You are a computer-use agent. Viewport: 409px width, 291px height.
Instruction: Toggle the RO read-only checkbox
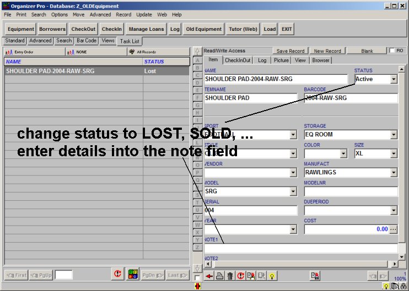click(392, 51)
